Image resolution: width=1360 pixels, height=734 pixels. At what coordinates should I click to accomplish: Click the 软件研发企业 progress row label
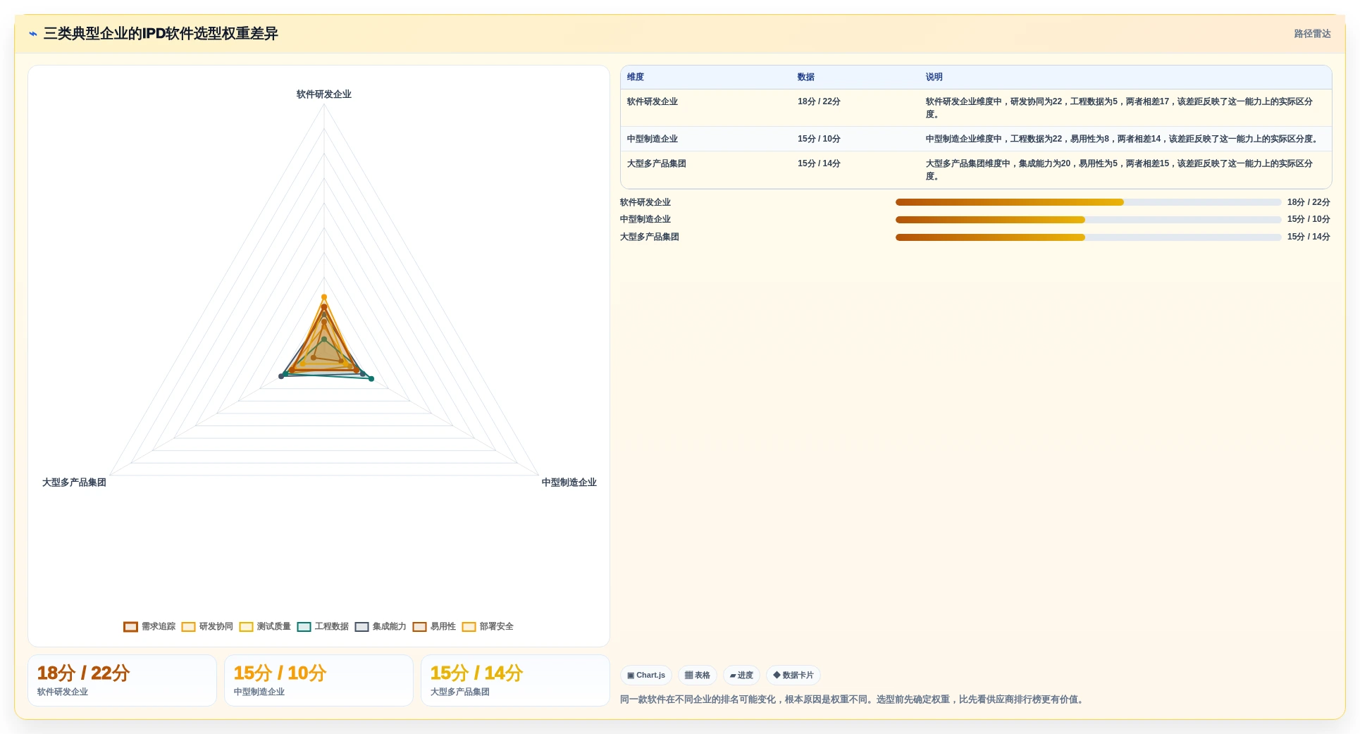coord(645,202)
